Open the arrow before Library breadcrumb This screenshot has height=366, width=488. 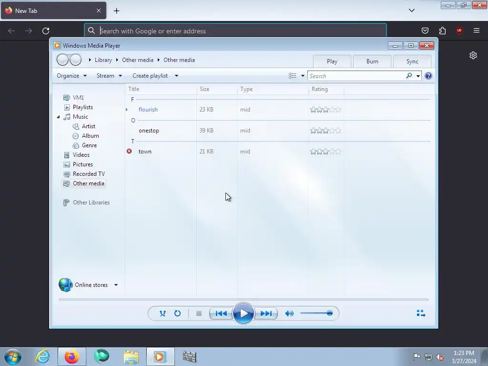pos(90,60)
